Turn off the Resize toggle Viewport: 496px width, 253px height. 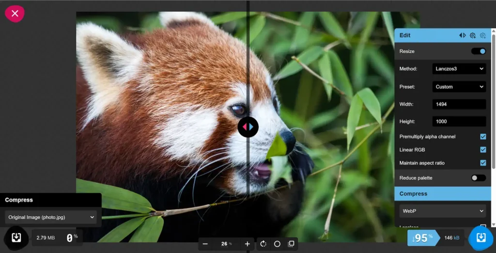click(479, 51)
